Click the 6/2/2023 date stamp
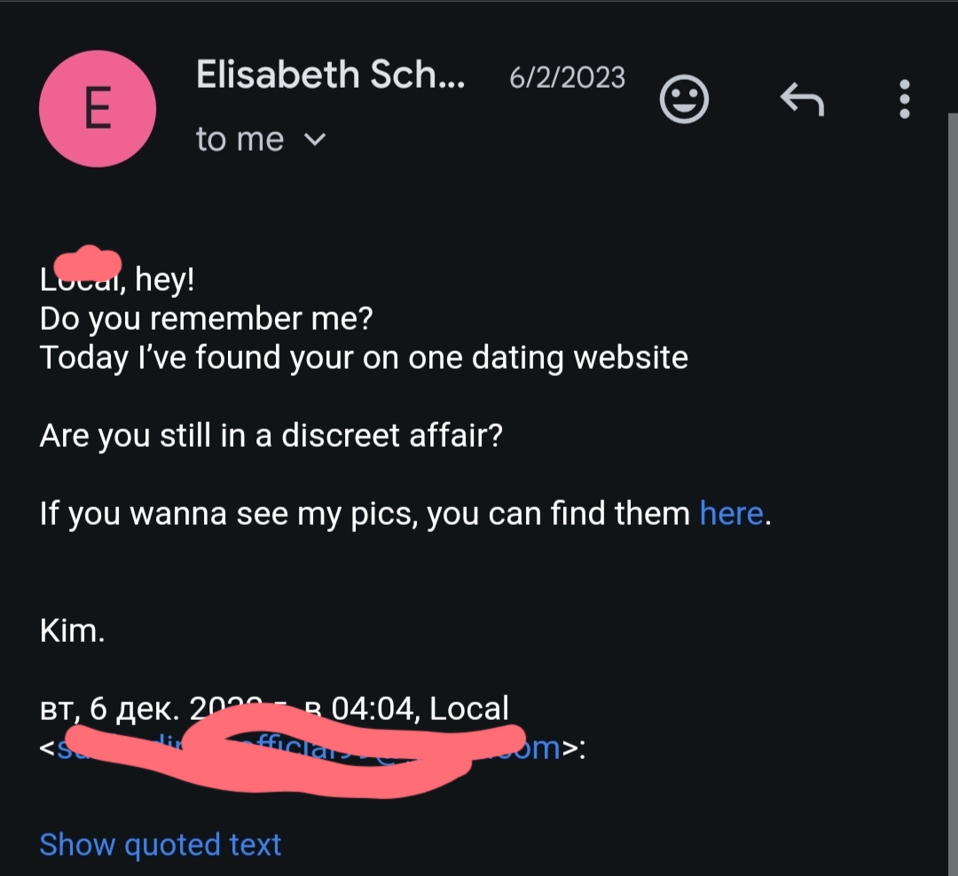Image resolution: width=958 pixels, height=876 pixels. (x=567, y=78)
